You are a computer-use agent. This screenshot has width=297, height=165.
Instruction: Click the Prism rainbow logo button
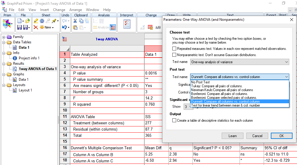point(7,24)
